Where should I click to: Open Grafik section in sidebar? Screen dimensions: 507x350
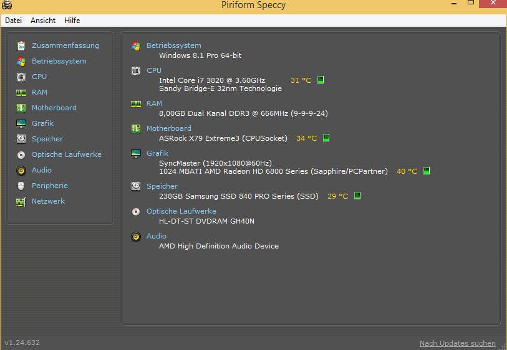pyautogui.click(x=42, y=123)
